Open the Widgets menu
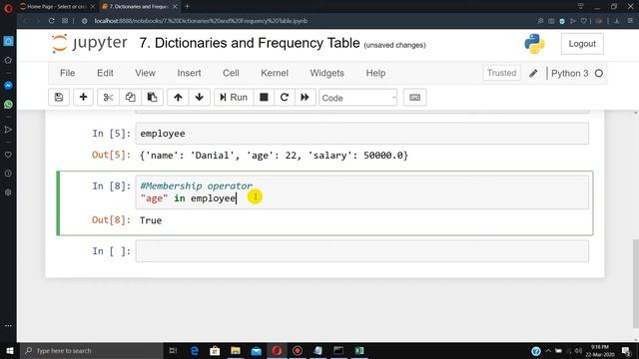 pos(326,73)
